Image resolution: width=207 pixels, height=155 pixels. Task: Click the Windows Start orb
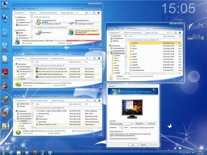pyautogui.click(x=3, y=152)
